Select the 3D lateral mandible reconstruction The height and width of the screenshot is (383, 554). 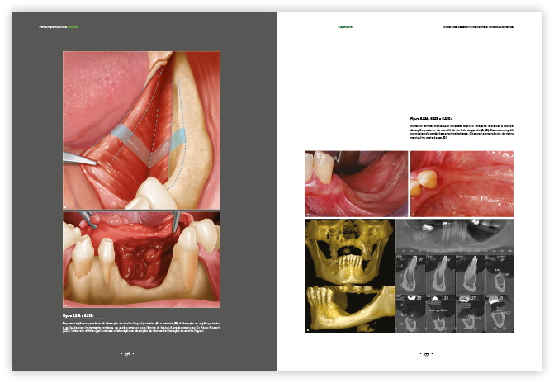349,307
